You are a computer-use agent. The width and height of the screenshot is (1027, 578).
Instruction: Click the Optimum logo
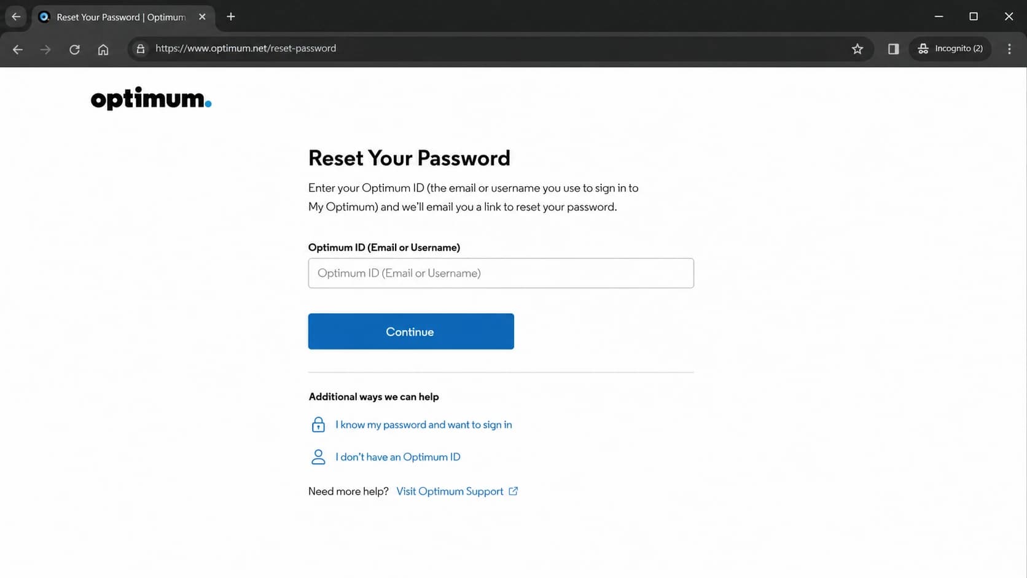tap(151, 98)
